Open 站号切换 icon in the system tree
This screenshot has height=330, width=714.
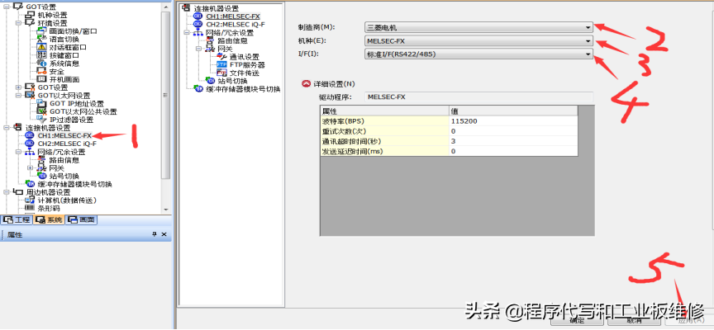pyautogui.click(x=42, y=176)
